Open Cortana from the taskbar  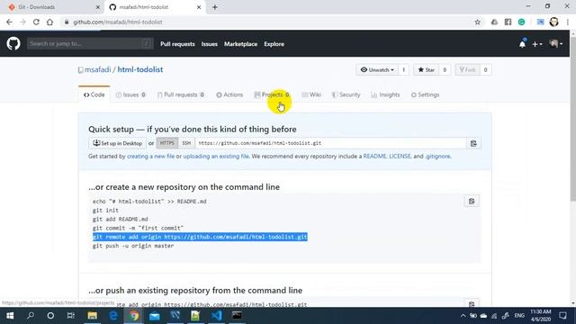click(50, 316)
